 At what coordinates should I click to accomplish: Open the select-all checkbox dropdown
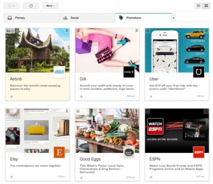11,6
